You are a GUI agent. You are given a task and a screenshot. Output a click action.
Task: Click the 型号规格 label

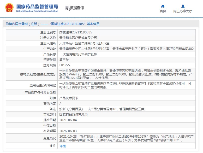pyautogui.click(x=50, y=65)
